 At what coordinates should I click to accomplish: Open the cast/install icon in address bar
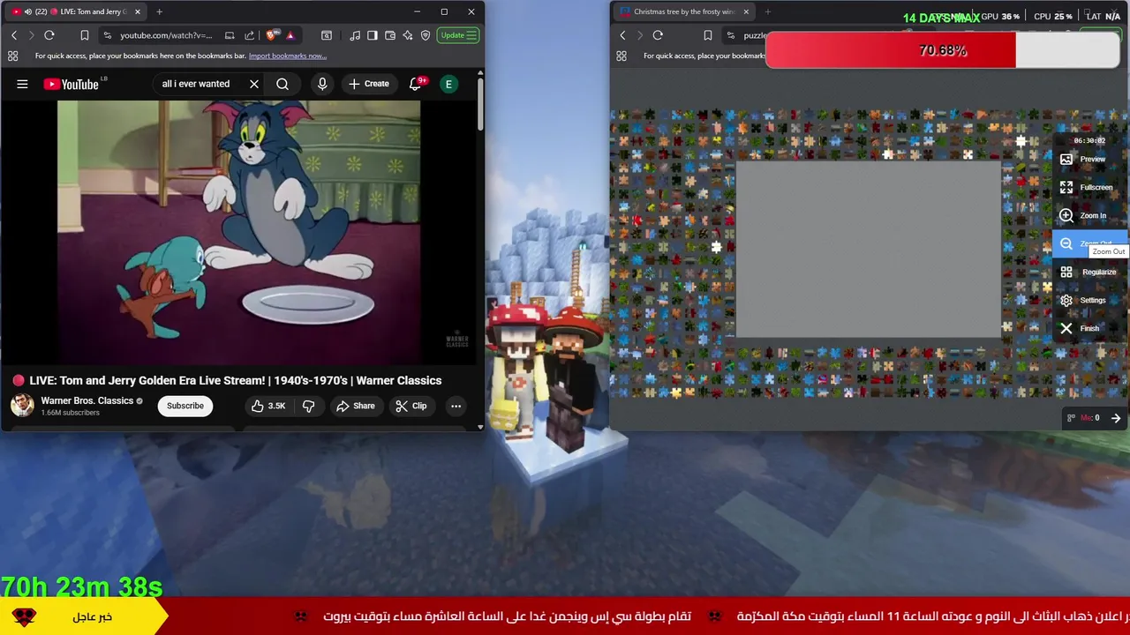[230, 35]
